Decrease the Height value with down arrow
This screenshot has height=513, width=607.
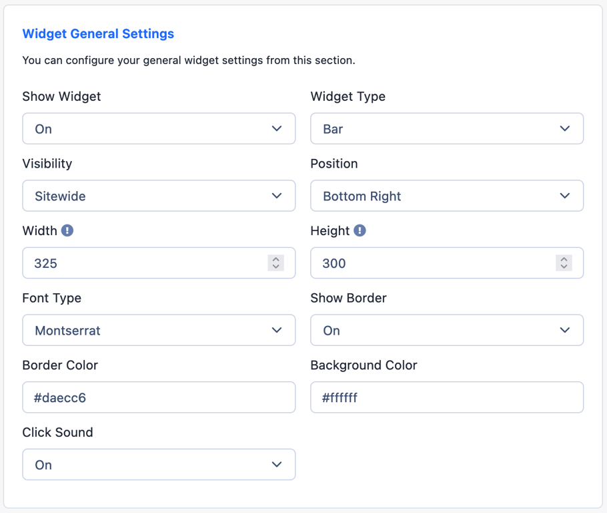click(x=564, y=267)
